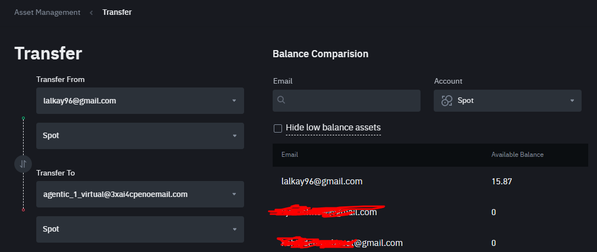Image resolution: width=597 pixels, height=252 pixels.
Task: Expand Transfer From Spot account dropdown
Action: coord(140,136)
